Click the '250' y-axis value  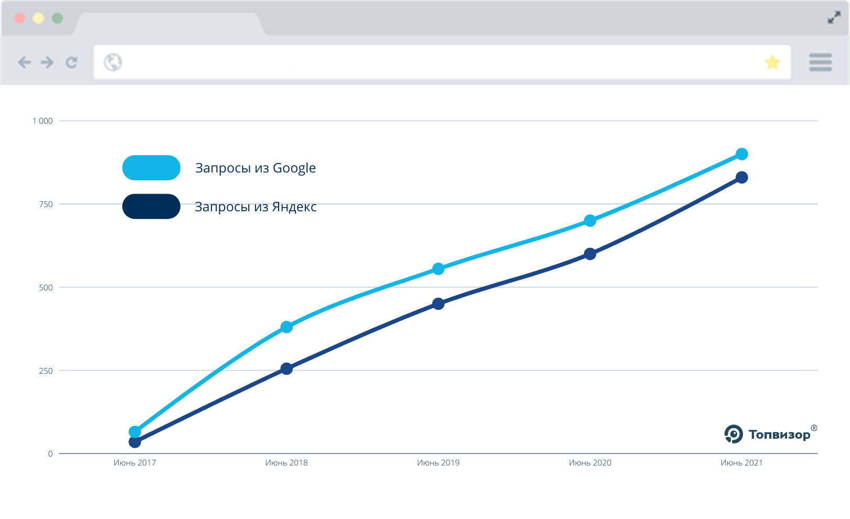point(46,371)
